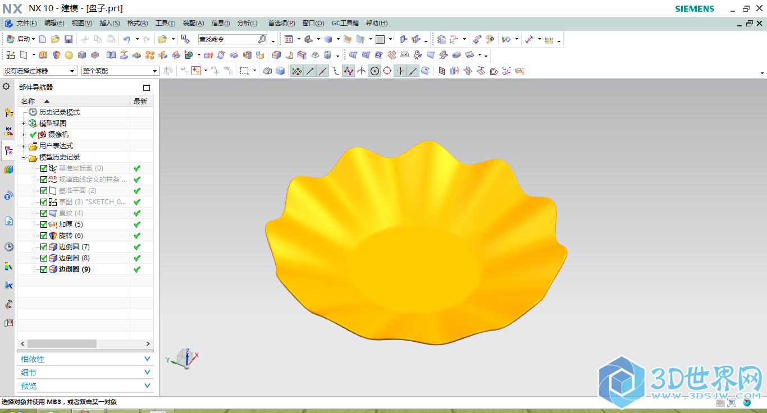Click the heart-shaped curve tool icon
The width and height of the screenshot is (767, 413).
point(494,71)
